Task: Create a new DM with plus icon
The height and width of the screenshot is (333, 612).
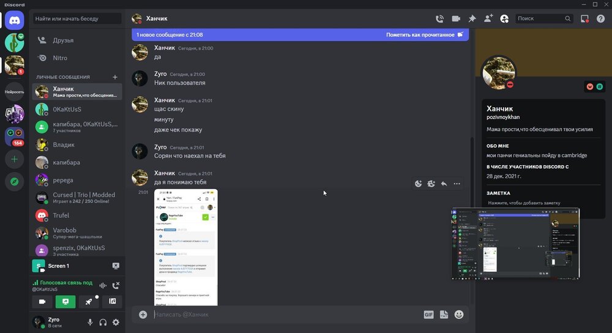Action: (x=115, y=77)
